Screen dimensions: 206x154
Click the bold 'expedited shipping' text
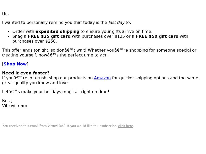click(57, 32)
